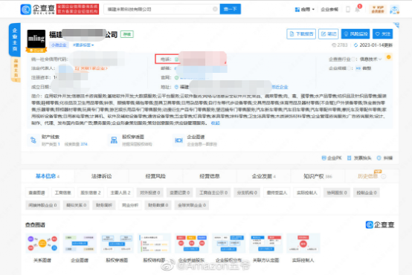Image resolution: width=412 pixels, height=275 pixels.
Task: Open the VIP 会员服务 badge
Action: tap(378, 10)
